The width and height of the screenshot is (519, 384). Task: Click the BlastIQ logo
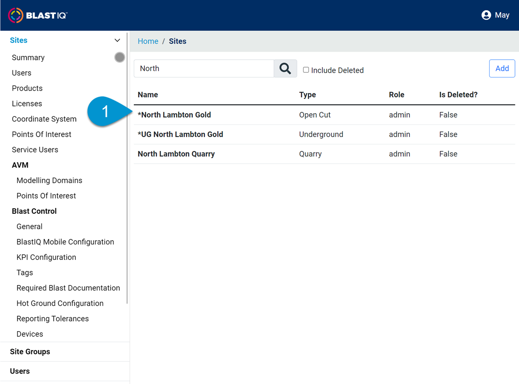[x=38, y=16]
